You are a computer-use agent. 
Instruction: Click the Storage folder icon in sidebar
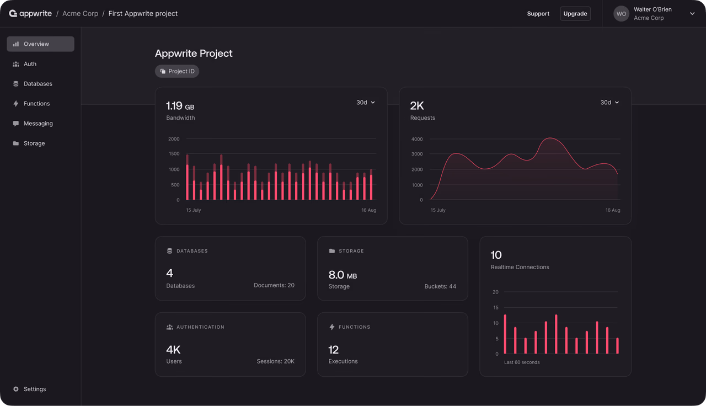click(16, 143)
